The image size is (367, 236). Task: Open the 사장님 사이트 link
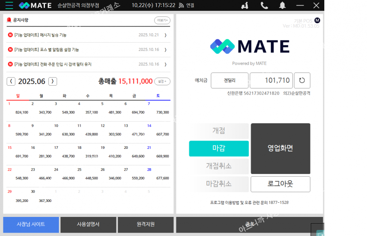click(31, 224)
